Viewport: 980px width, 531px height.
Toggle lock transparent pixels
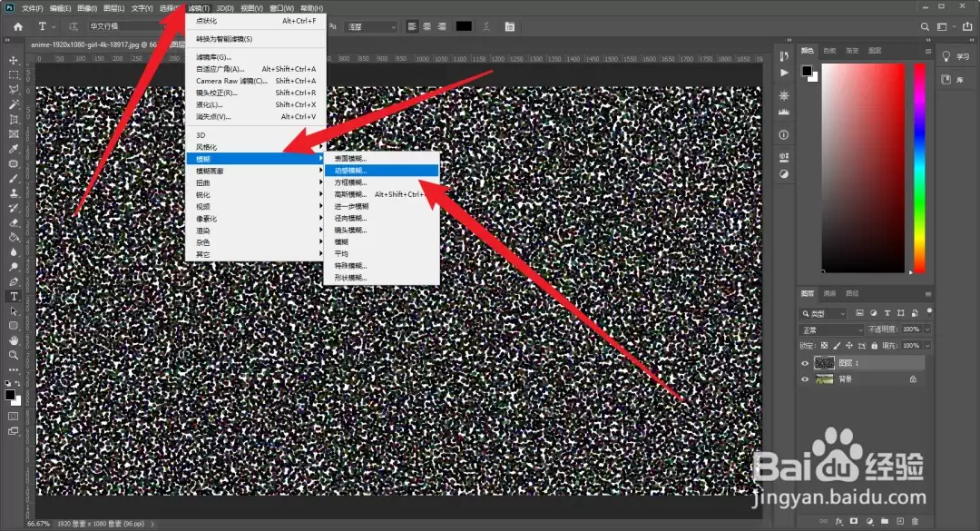point(824,345)
